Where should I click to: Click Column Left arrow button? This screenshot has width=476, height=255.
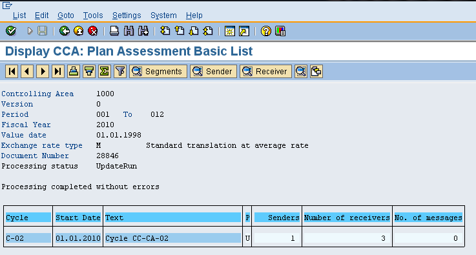27,72
